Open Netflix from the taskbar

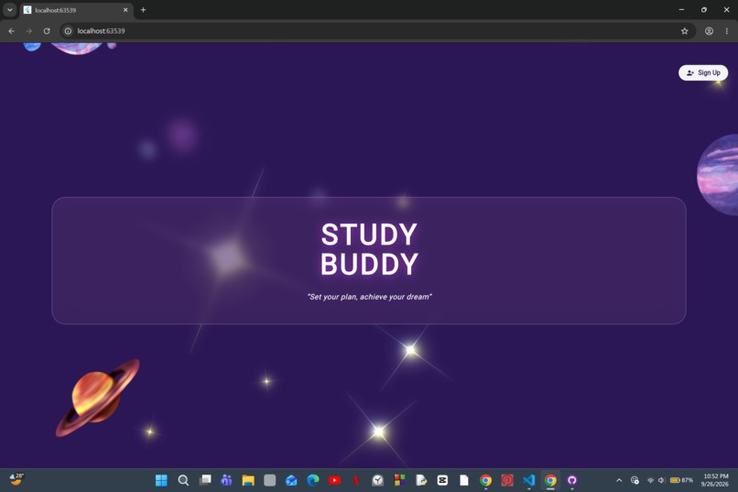356,480
